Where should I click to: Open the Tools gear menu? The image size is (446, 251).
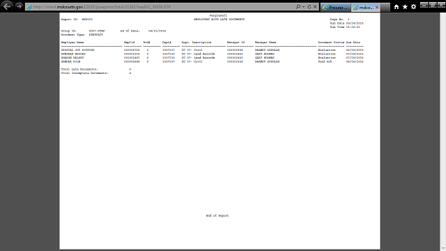(x=413, y=7)
